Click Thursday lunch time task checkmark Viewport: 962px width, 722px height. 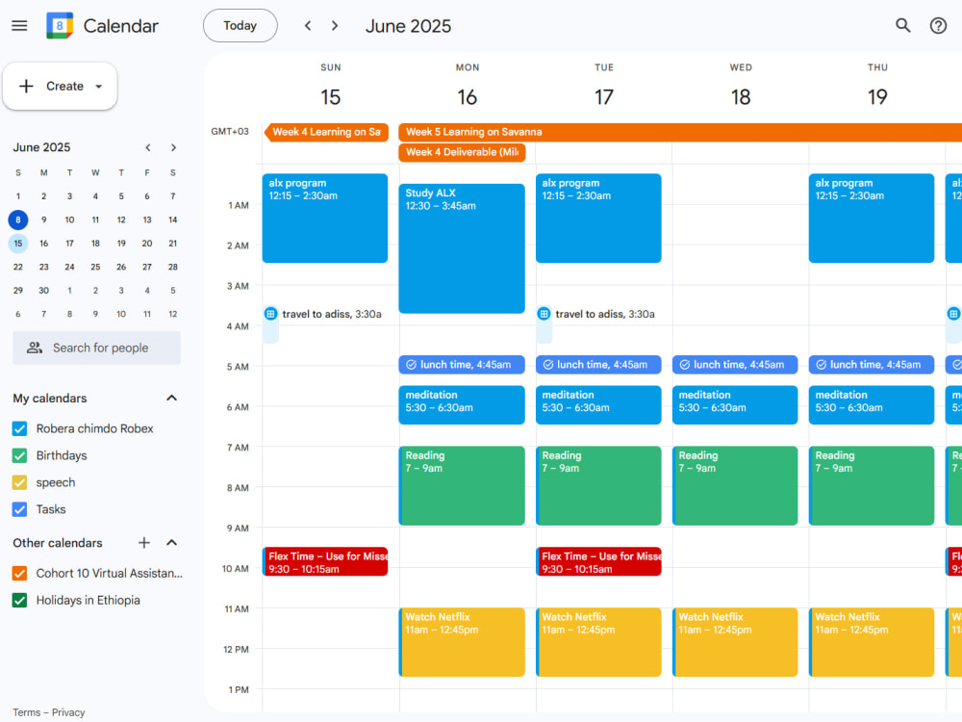click(x=821, y=365)
